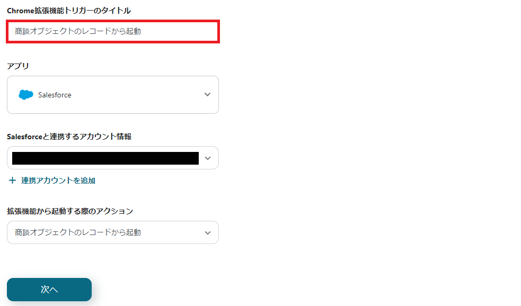Click the chevron on the account dropdown
521x306 pixels.
coord(208,158)
